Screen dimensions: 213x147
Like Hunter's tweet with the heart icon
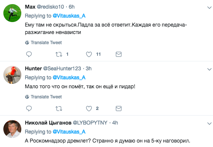pos(89,108)
